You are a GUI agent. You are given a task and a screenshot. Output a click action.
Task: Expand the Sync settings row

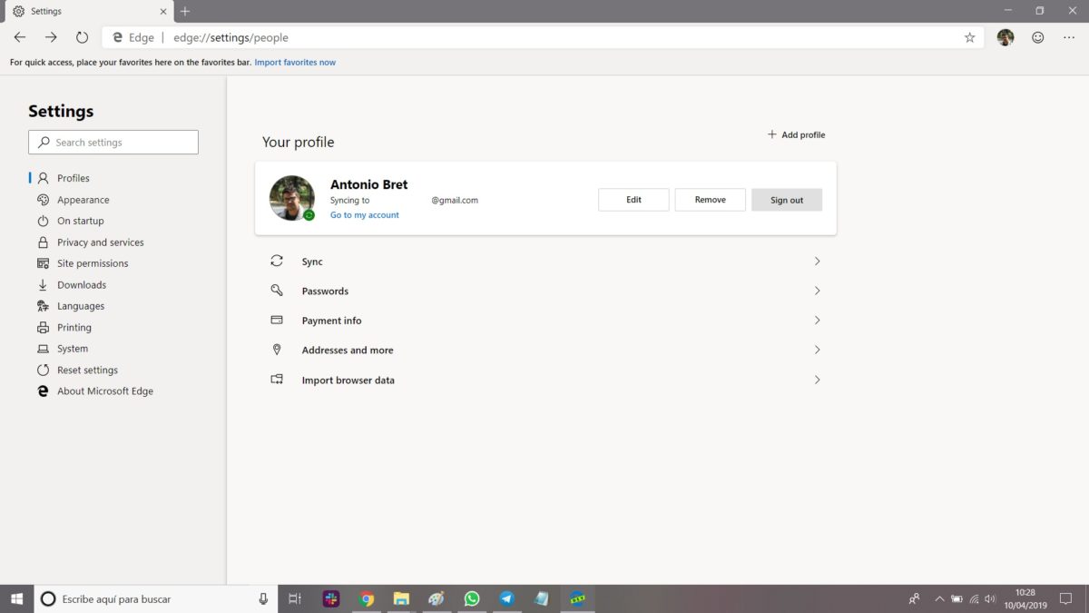tap(544, 262)
